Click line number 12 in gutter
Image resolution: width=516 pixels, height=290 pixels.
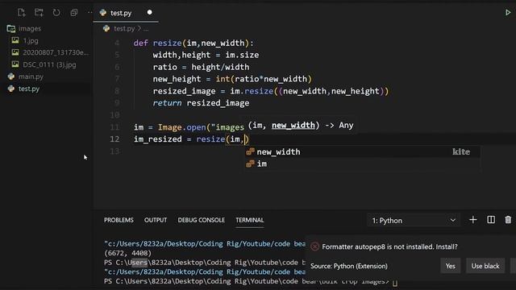tap(114, 139)
